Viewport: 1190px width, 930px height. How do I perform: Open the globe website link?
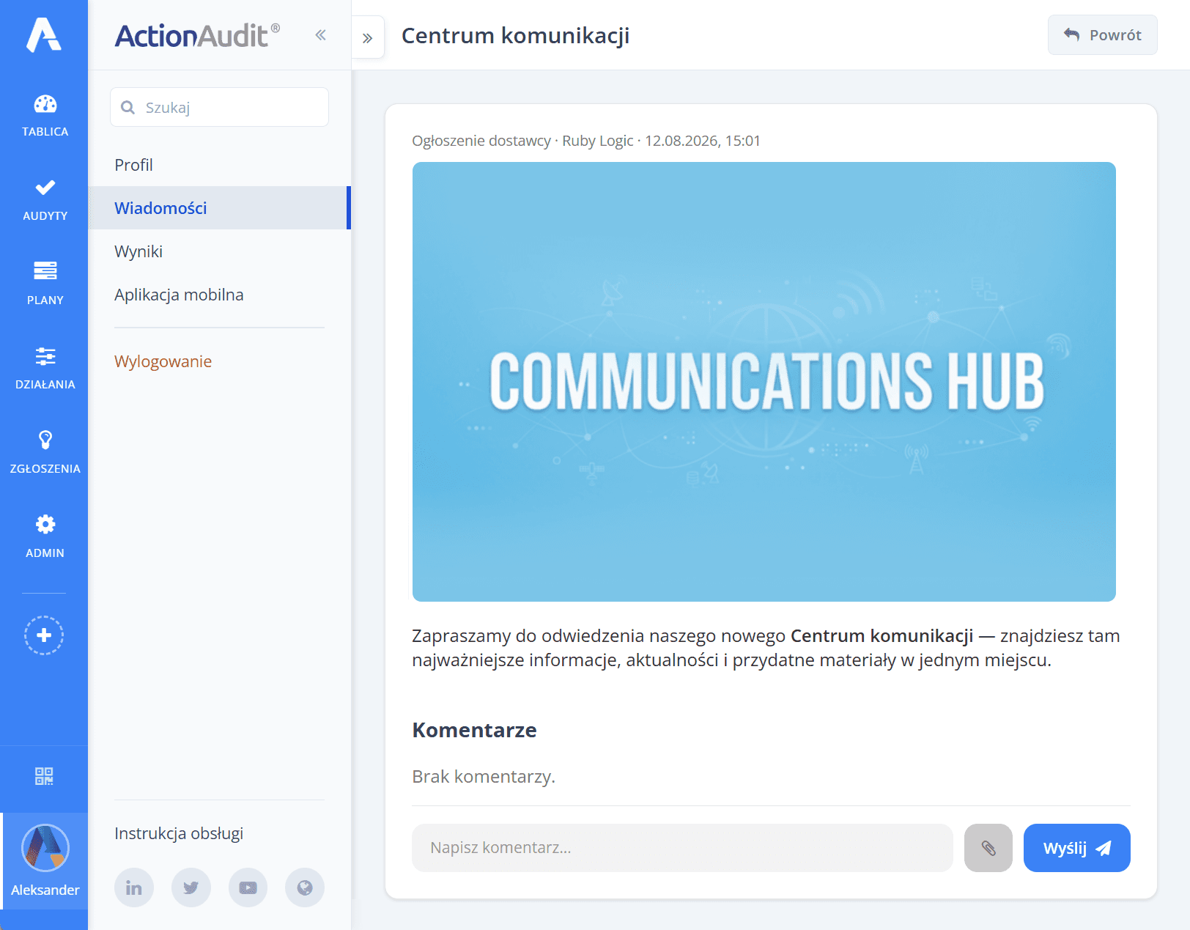coord(305,888)
